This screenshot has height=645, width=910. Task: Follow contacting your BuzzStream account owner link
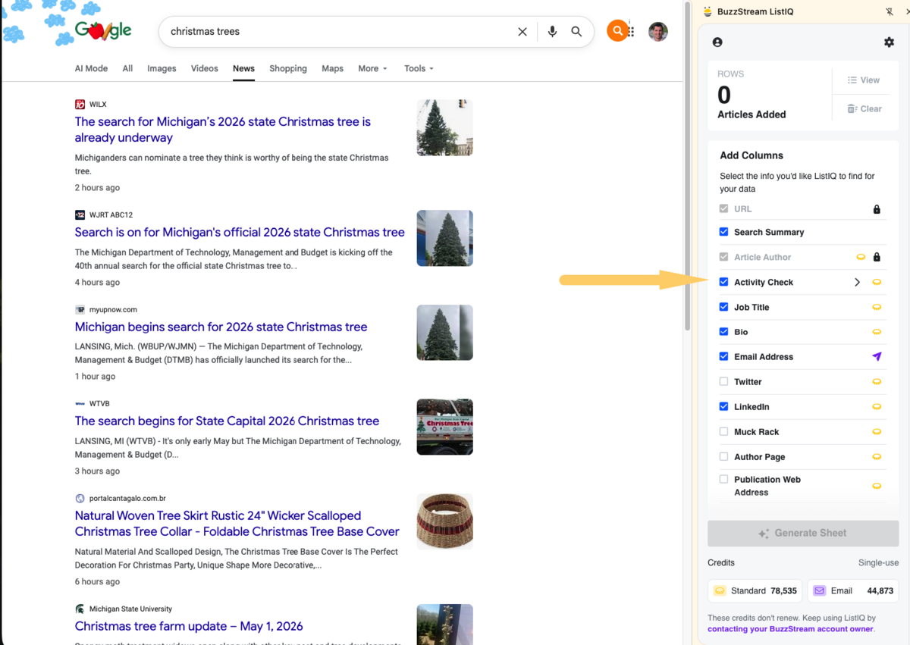790,629
